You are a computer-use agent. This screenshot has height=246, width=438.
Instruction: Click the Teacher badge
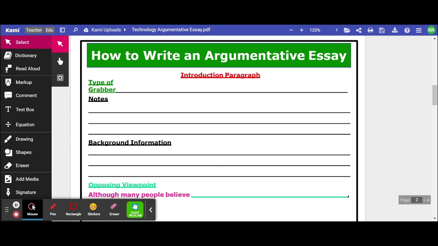pyautogui.click(x=34, y=30)
